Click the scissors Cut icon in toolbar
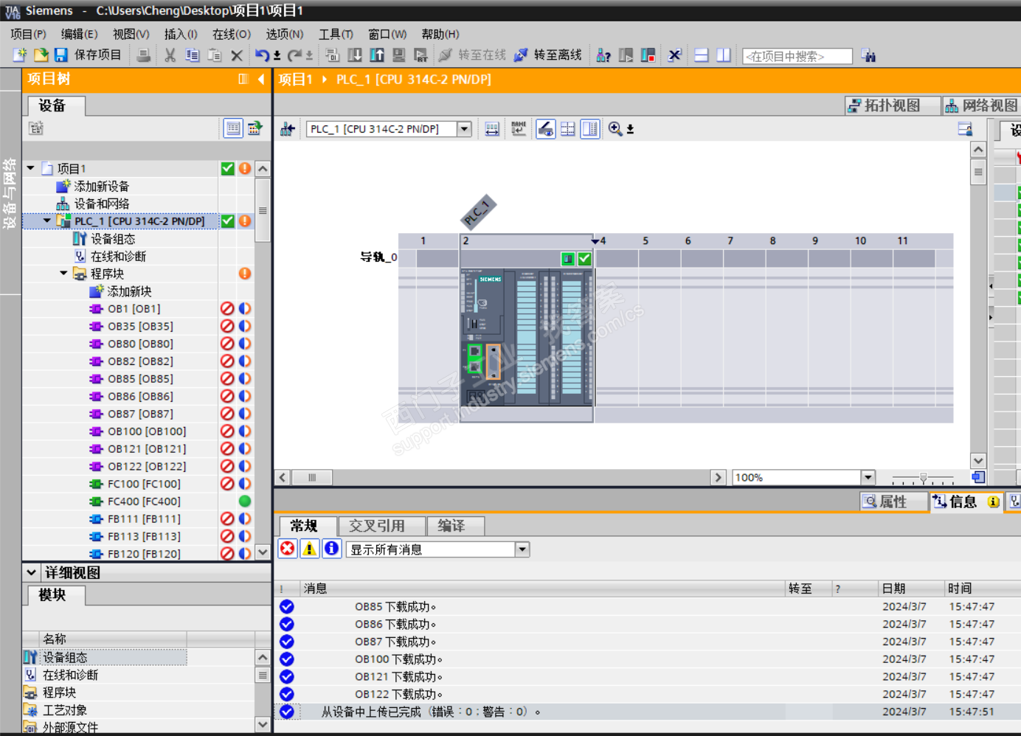Viewport: 1021px width, 736px height. click(x=170, y=55)
